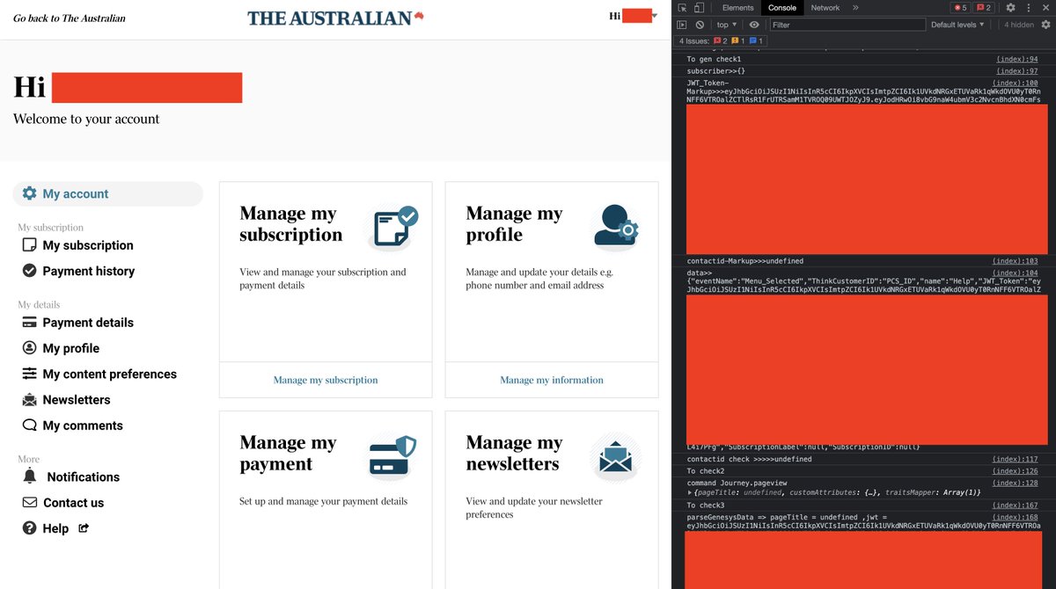Click the subscription document icon on card
The image size is (1056, 589).
tap(395, 227)
